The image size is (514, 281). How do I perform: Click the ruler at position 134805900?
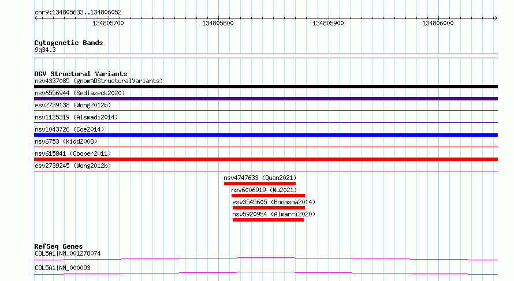(x=328, y=23)
